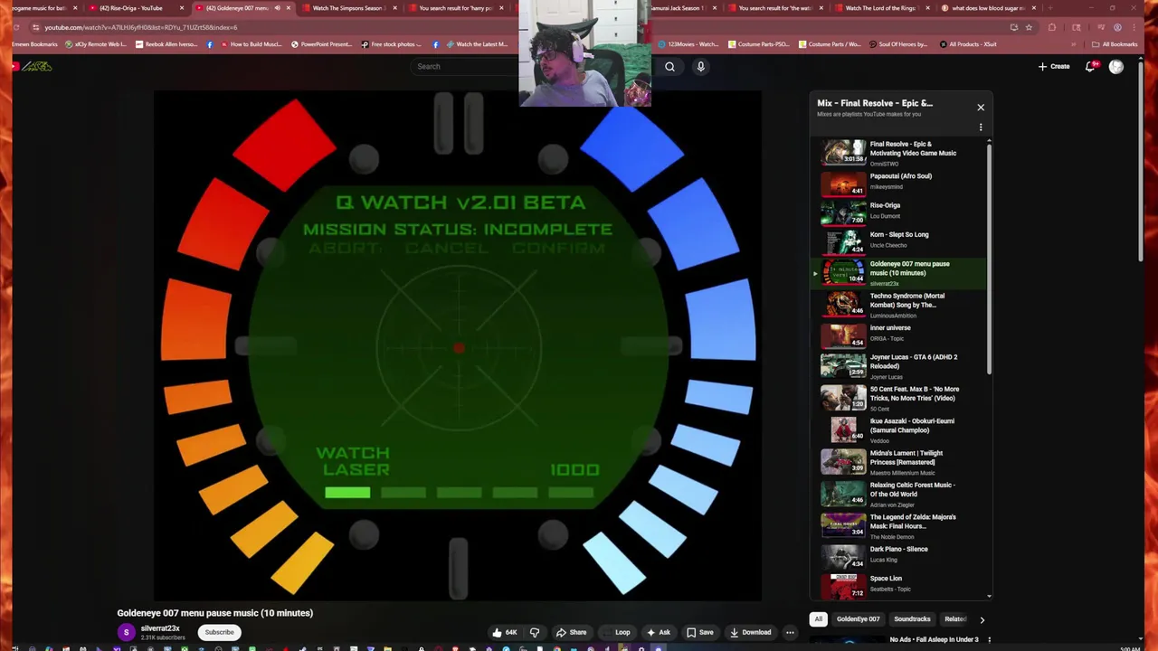Like the video with the thumbs-up icon

click(x=504, y=633)
